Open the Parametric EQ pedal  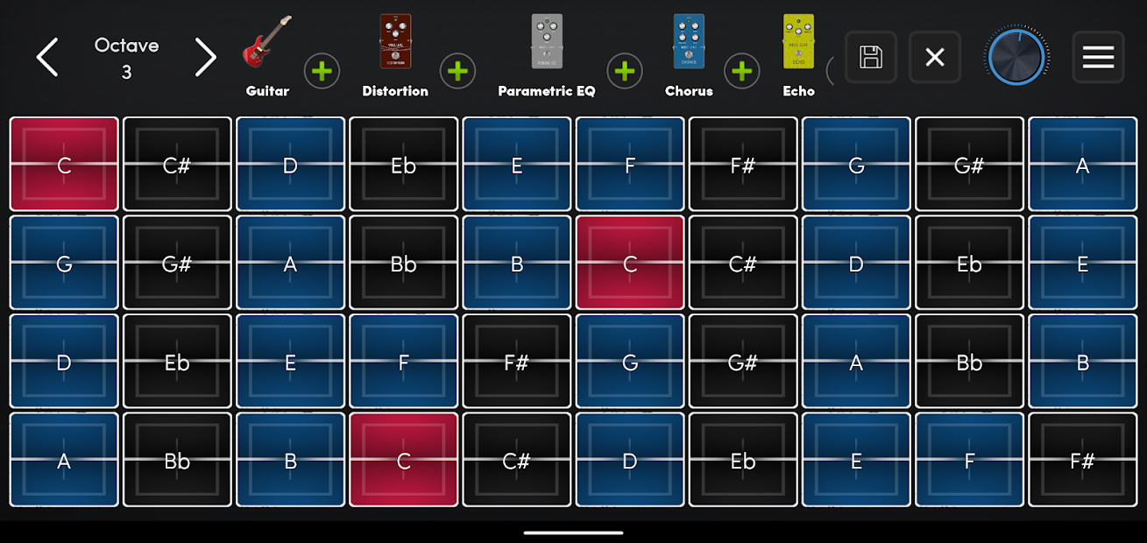pos(547,53)
